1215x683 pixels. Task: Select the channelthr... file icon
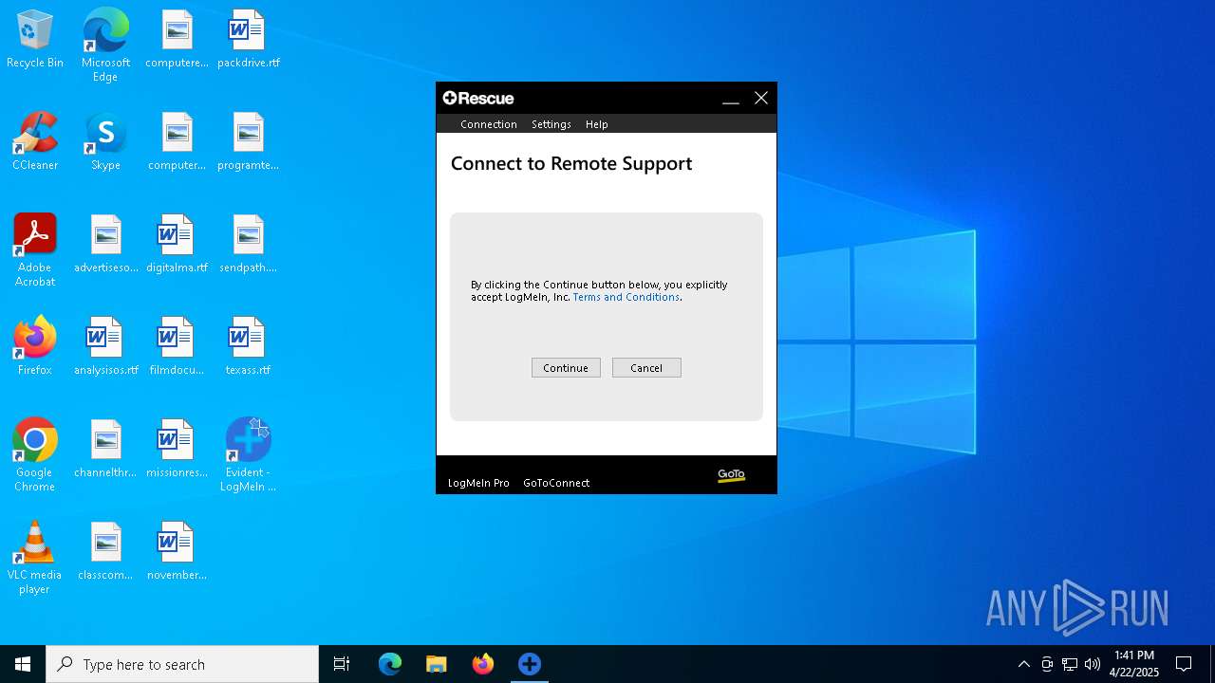click(x=106, y=450)
